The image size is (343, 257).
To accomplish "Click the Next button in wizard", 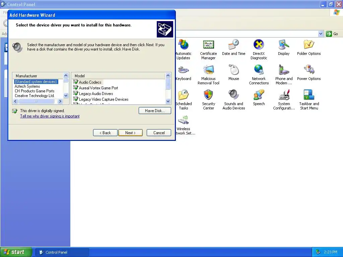I will coord(130,133).
